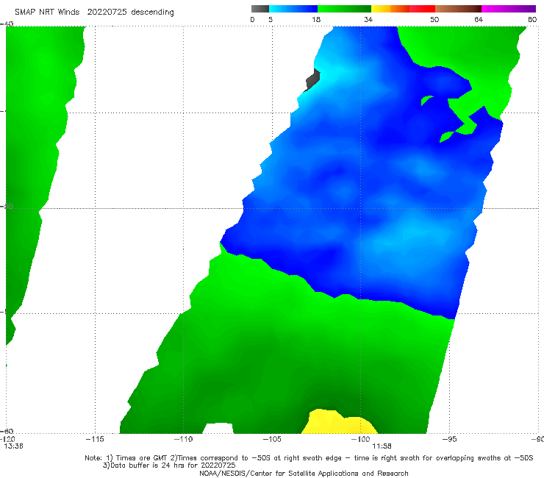Click the longitude label '-115'
Image resolution: width=544 pixels, height=478 pixels.
click(x=95, y=439)
